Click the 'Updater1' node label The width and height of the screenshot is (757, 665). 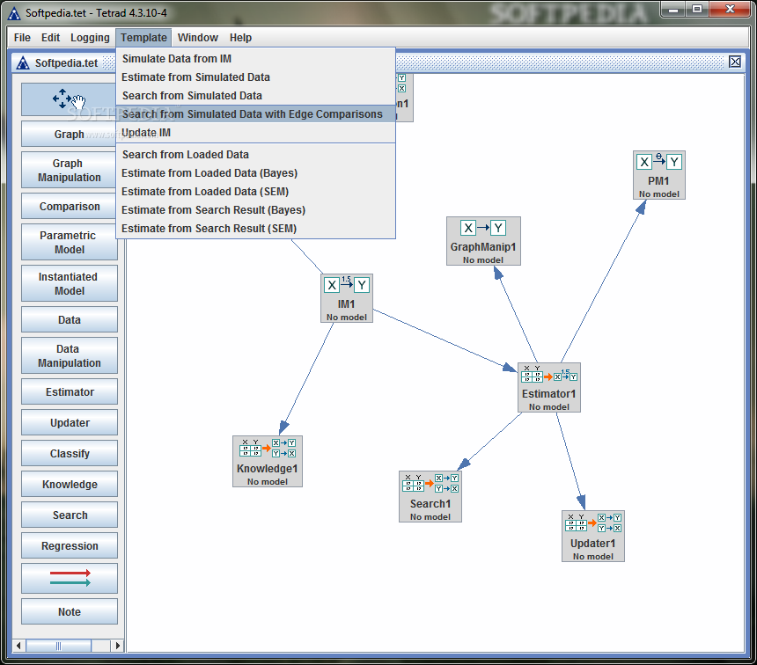click(593, 544)
